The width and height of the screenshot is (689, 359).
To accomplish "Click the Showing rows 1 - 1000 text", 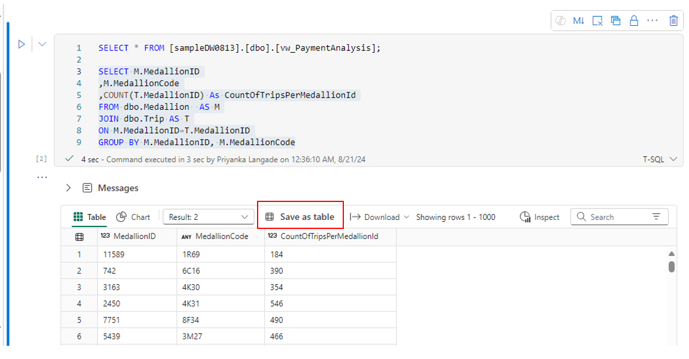I will (x=456, y=217).
